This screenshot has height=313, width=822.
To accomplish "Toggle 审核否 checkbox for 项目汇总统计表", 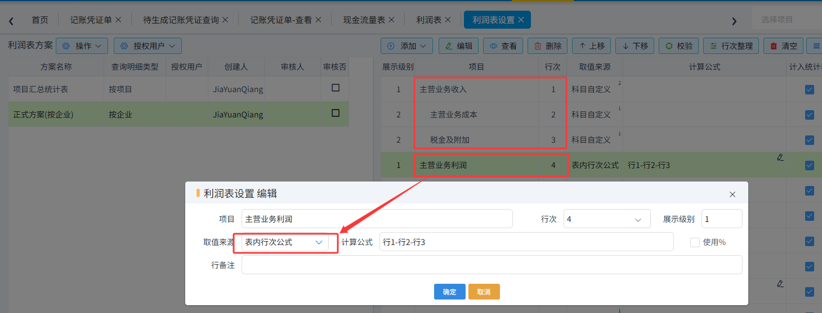I will click(336, 88).
